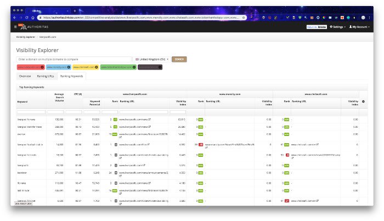Remove the dark-colored domain tag

tap(160, 67)
